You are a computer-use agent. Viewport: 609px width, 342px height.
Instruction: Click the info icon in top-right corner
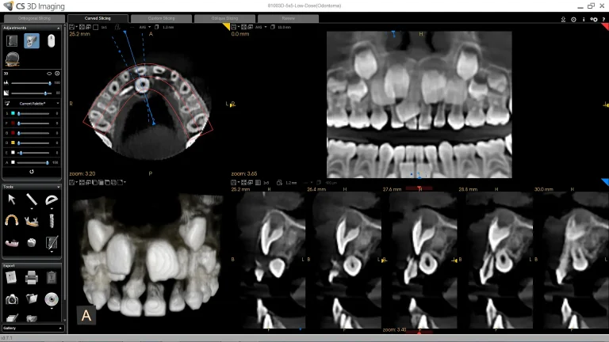[x=584, y=19]
